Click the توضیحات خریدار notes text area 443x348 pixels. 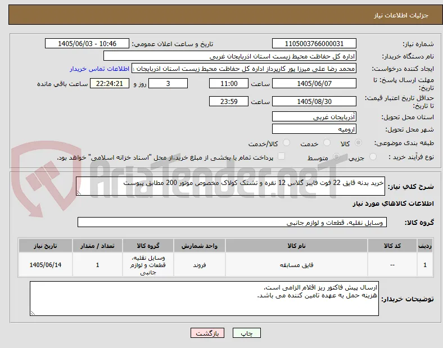(x=204, y=299)
